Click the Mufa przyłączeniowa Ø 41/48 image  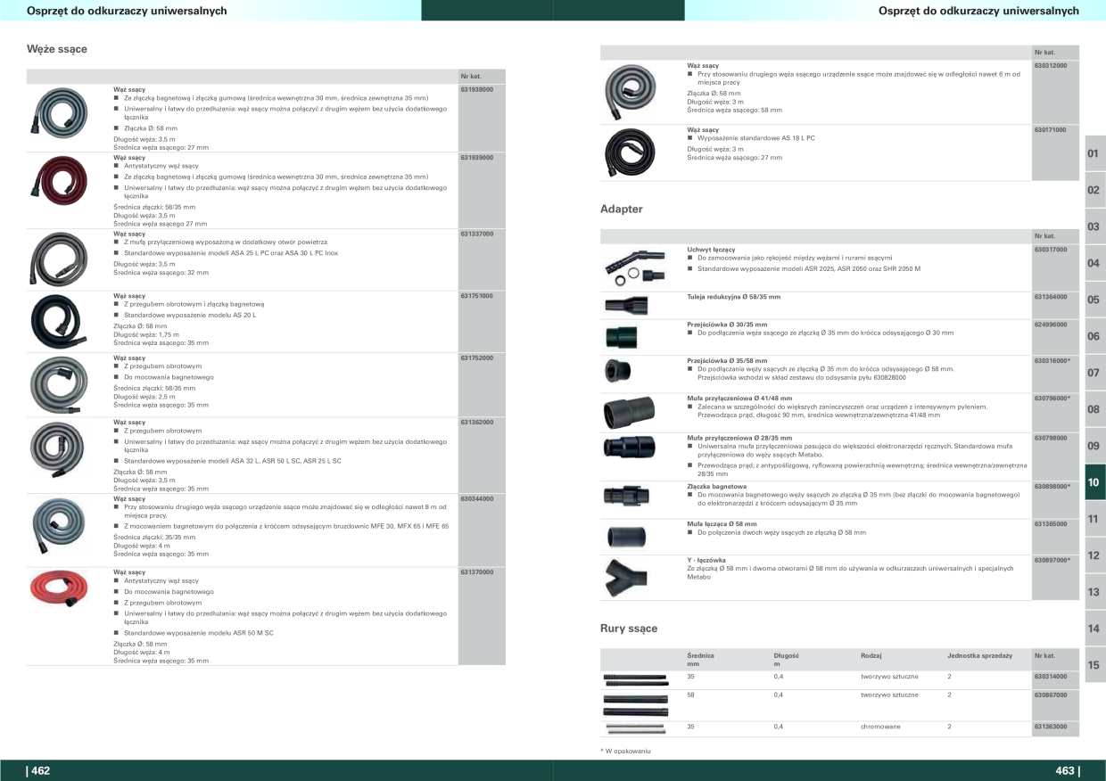pos(628,413)
